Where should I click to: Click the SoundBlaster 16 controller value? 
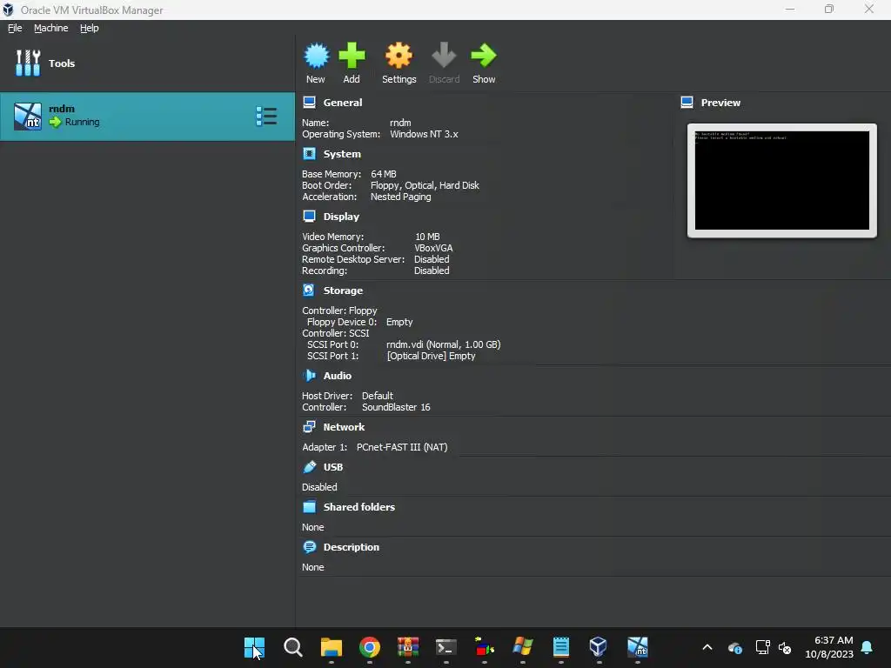tap(396, 407)
